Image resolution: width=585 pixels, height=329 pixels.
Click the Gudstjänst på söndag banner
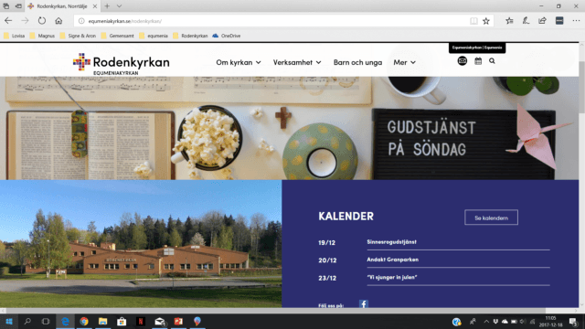click(289, 128)
